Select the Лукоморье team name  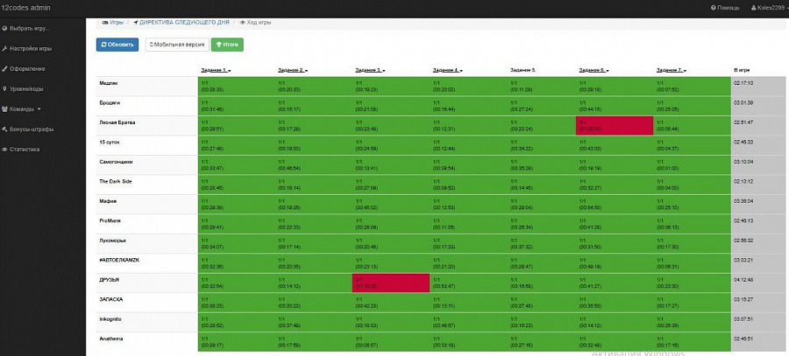coord(113,241)
